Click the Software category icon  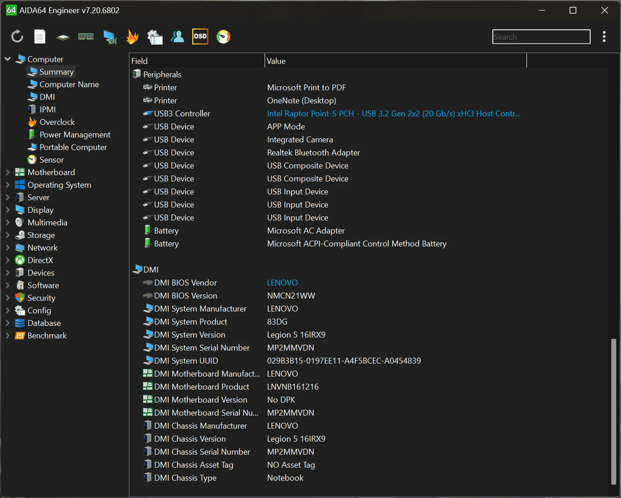20,285
